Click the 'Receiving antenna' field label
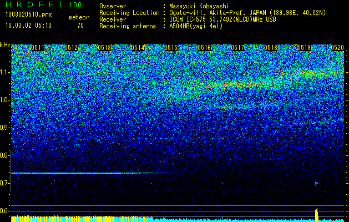The width and height of the screenshot is (349, 222). (128, 26)
